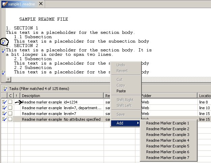Close the sample1.readme editor tab
Viewport: 211px width, 163px height.
41,4
